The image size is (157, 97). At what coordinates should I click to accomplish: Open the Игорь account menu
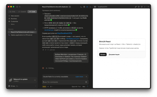click(x=22, y=86)
